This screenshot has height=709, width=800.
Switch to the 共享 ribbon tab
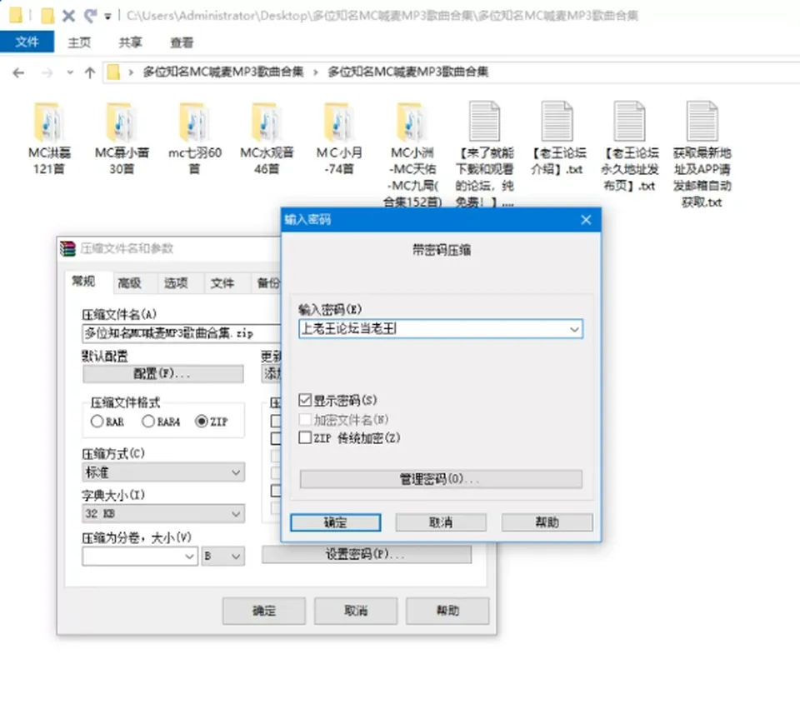point(130,42)
